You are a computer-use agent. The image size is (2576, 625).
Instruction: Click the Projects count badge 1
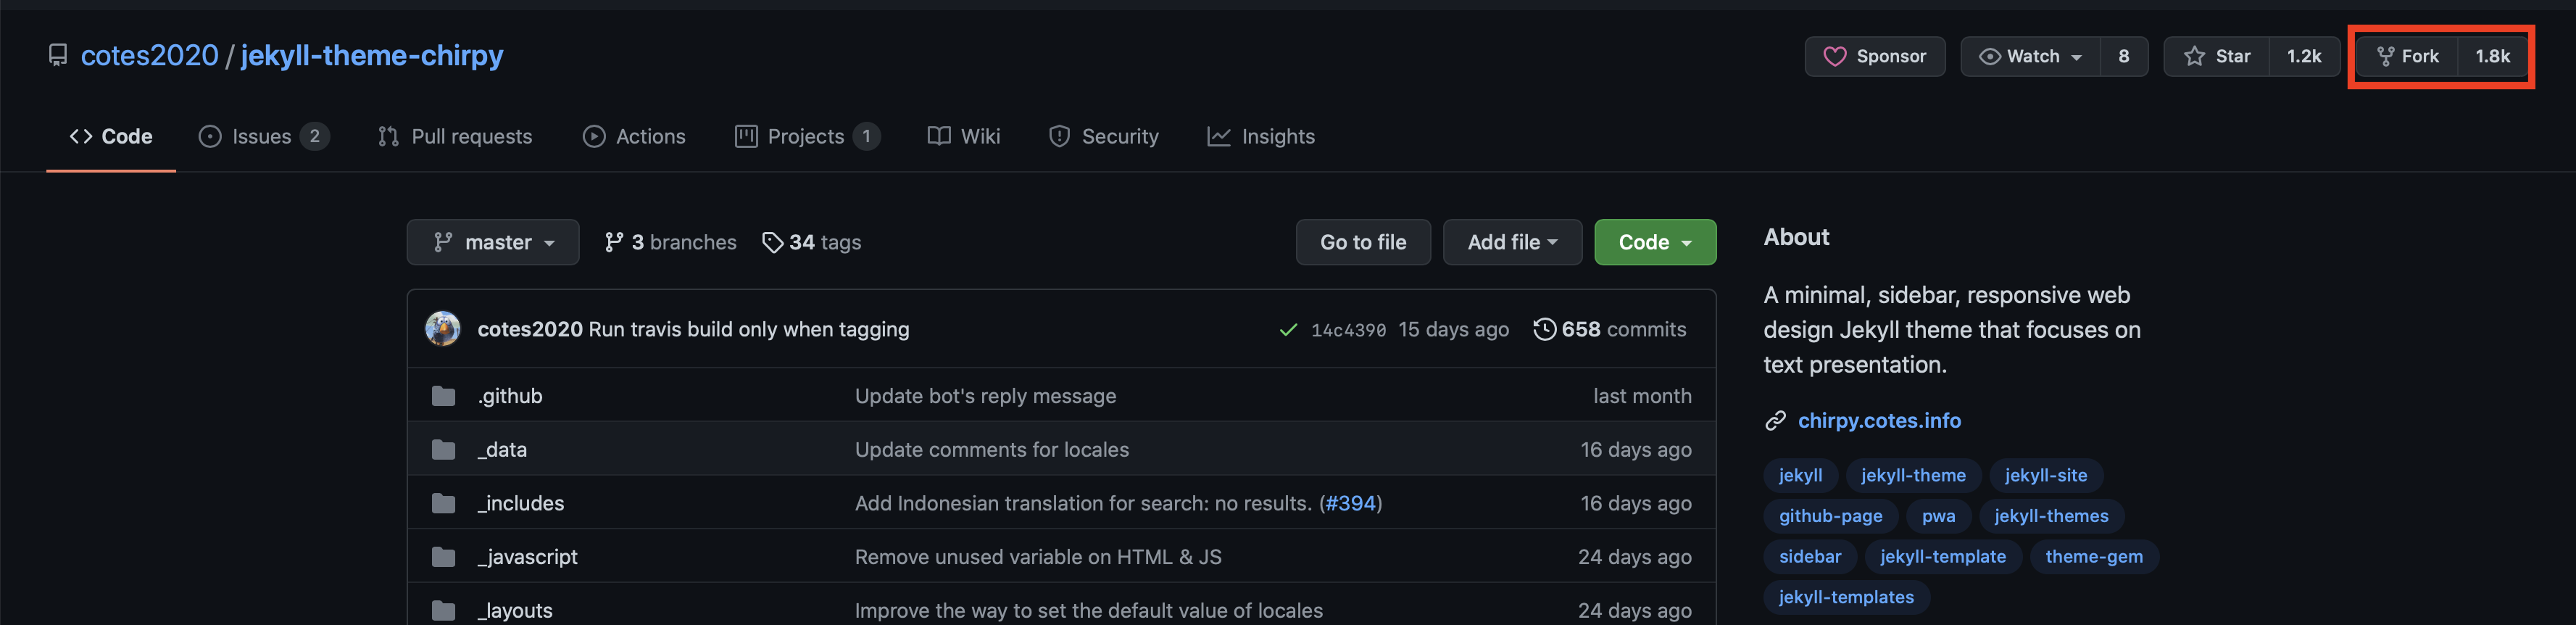866,136
